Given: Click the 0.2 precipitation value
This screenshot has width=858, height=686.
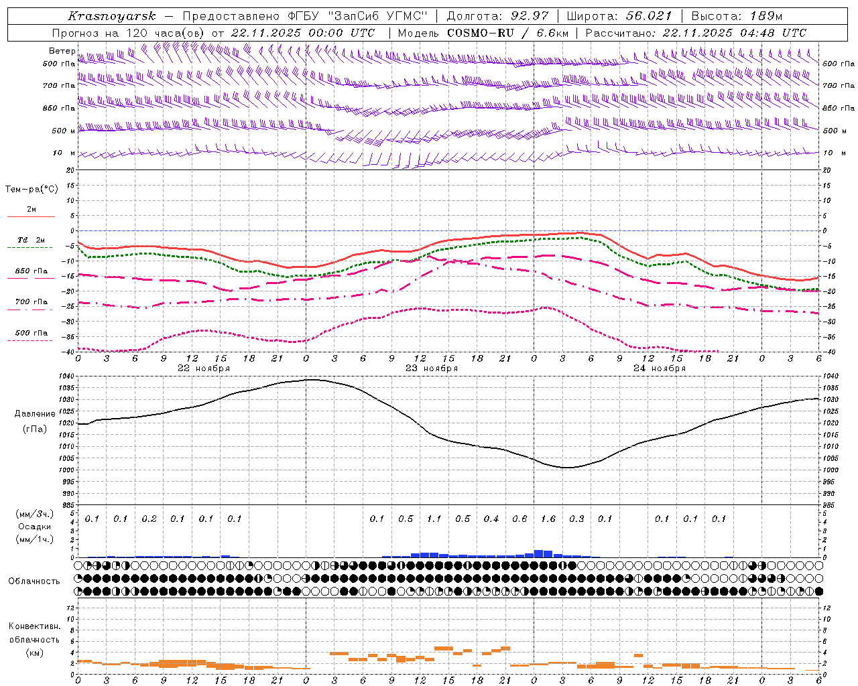Looking at the screenshot, I should click(149, 519).
